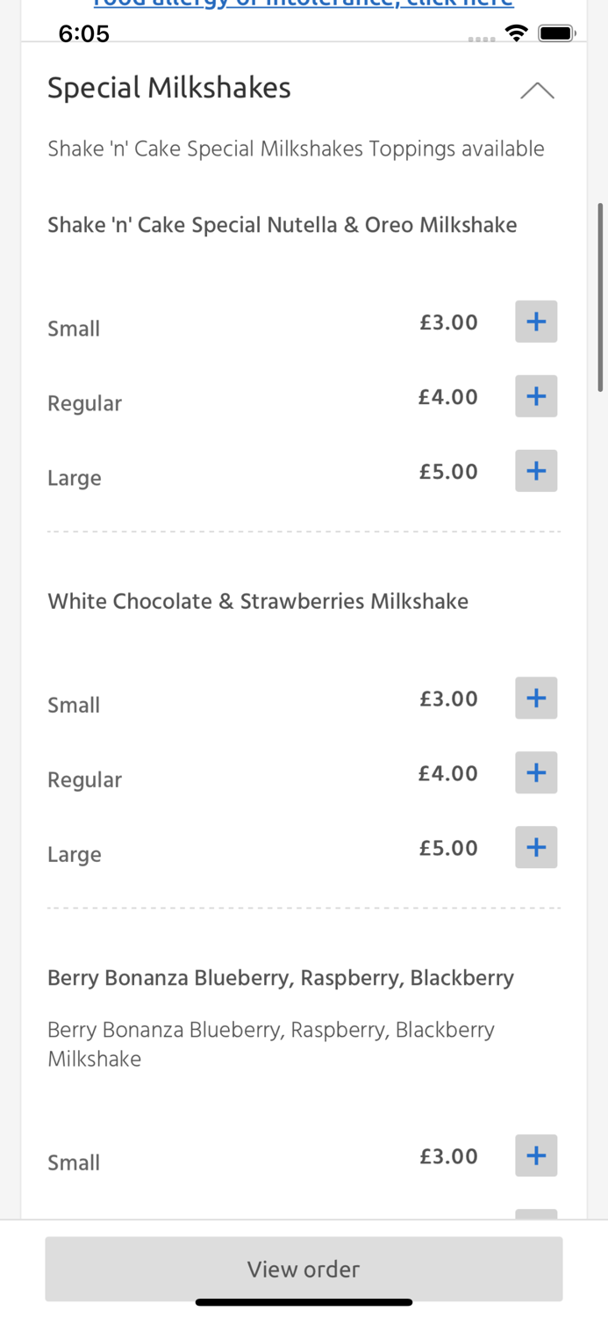Image resolution: width=608 pixels, height=1318 pixels.
Task: Add a Small White Chocolate & Strawberries Milkshake
Action: tap(536, 698)
